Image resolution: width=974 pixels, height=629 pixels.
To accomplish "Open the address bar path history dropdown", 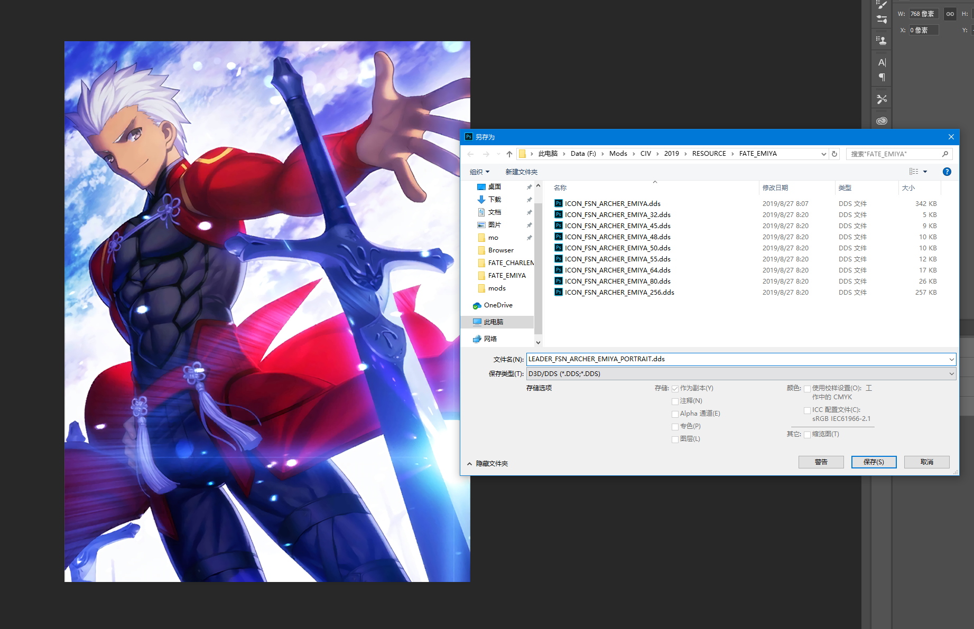I will point(823,154).
